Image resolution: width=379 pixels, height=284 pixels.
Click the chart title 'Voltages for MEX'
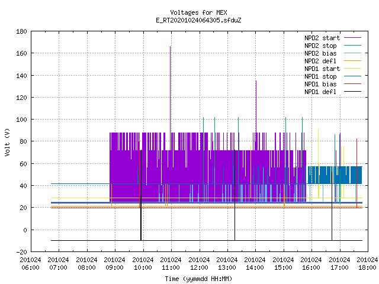pos(199,12)
